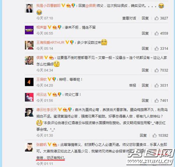Like the 05:14 comment with 3314 likes
Viewport: 175px width, 167px height.
click(156, 49)
